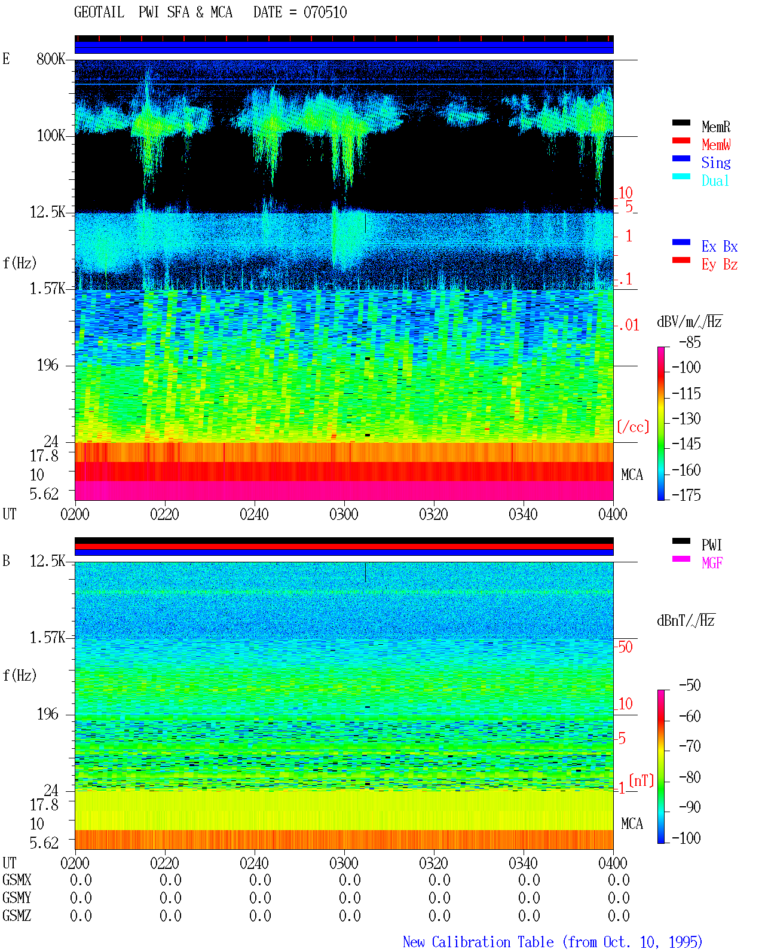
Task: Click the 'B' panel letter label
Action: (x=6, y=561)
